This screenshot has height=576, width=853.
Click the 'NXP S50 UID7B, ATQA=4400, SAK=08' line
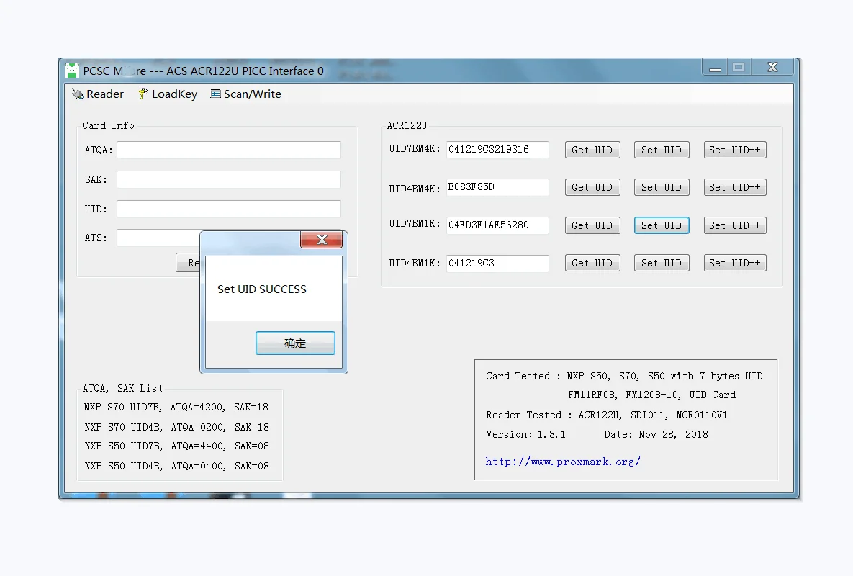176,446
